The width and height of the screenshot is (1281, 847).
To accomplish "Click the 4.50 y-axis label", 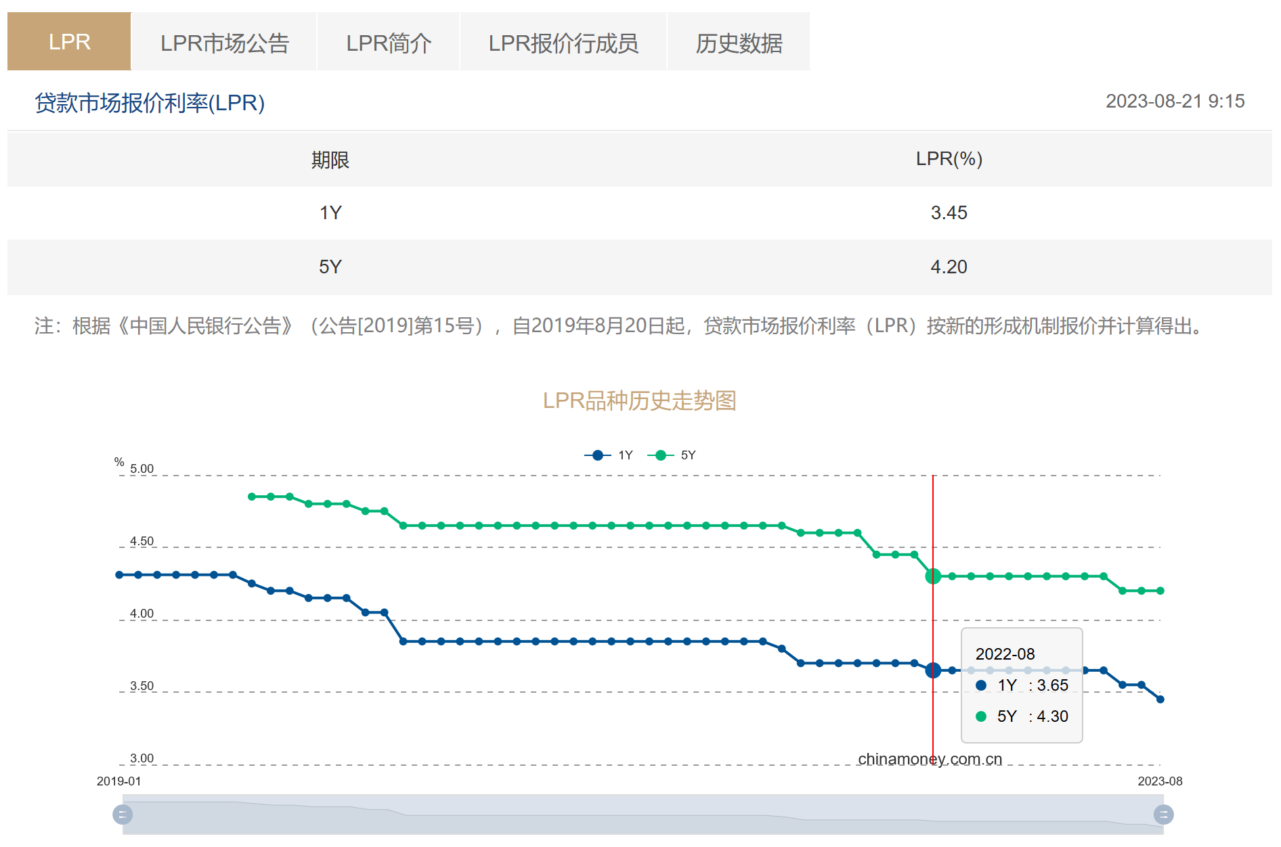I will tap(142, 541).
